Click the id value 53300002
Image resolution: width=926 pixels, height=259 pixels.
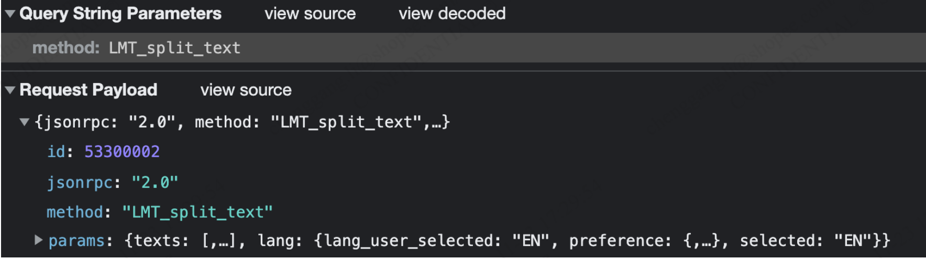tap(122, 152)
